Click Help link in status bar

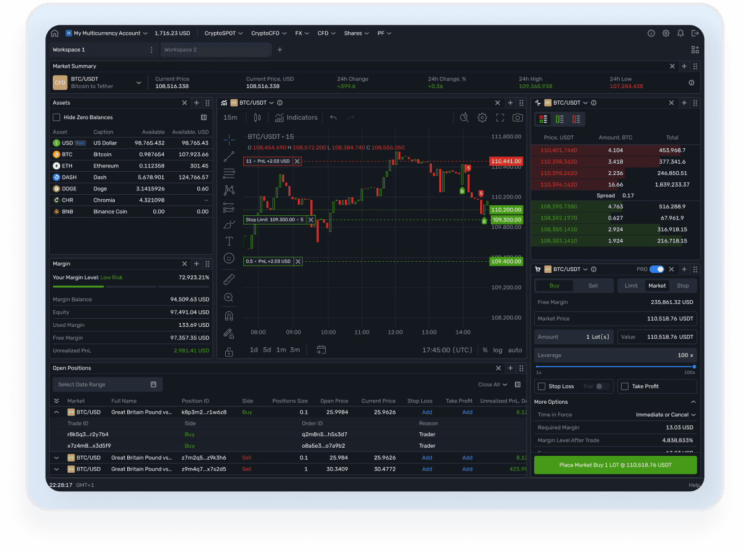pos(694,485)
